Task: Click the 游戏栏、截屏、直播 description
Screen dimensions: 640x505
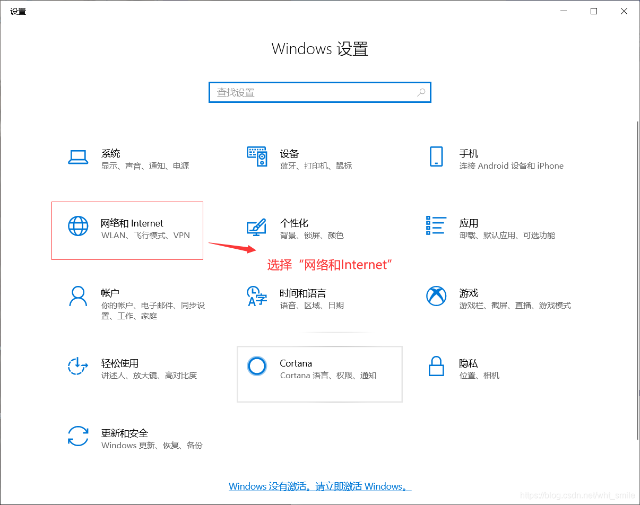Action: pos(515,306)
